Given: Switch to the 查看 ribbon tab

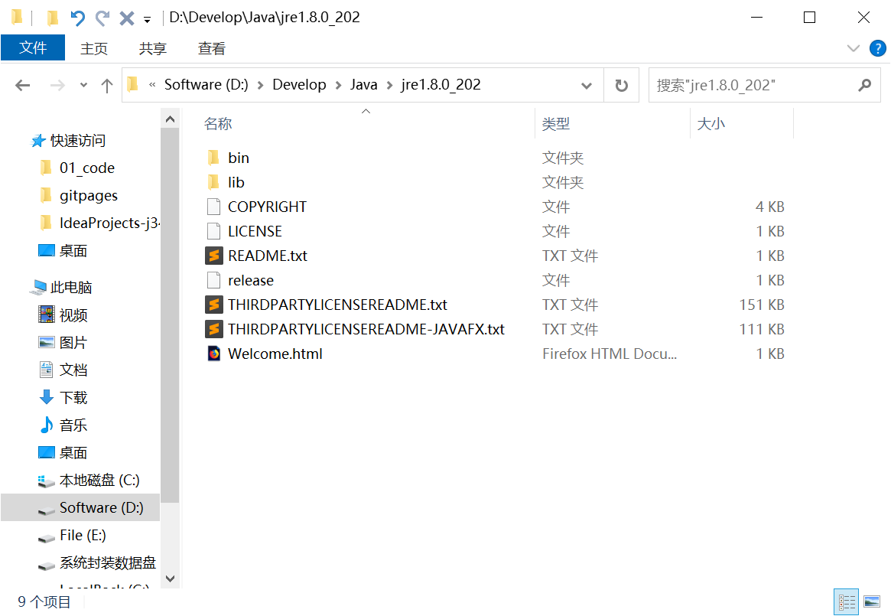Looking at the screenshot, I should [x=212, y=48].
